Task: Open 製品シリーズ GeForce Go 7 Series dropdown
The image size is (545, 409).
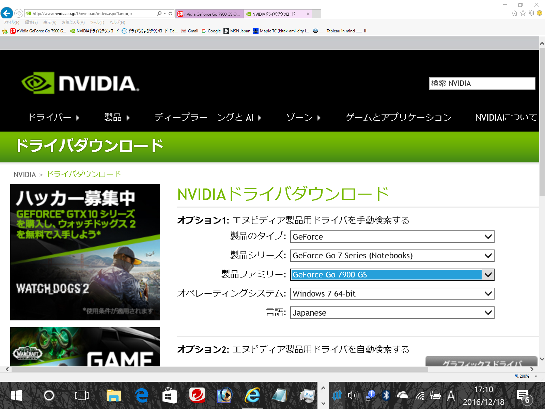Action: pos(392,256)
